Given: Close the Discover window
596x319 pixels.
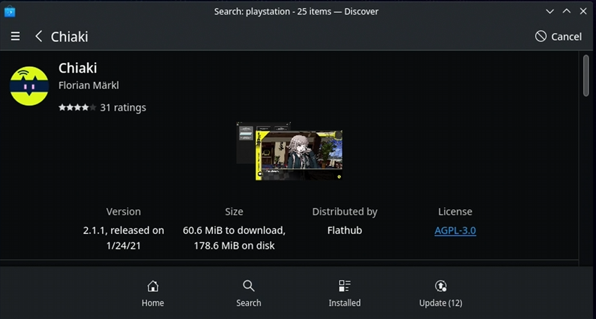Looking at the screenshot, I should [x=583, y=11].
